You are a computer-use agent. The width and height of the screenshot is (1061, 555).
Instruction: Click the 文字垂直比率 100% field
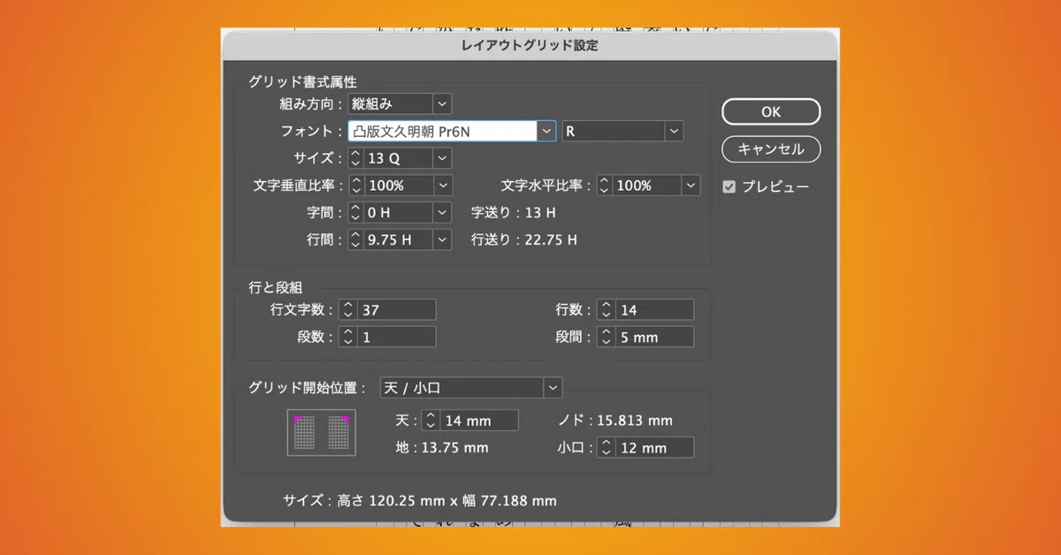click(398, 186)
